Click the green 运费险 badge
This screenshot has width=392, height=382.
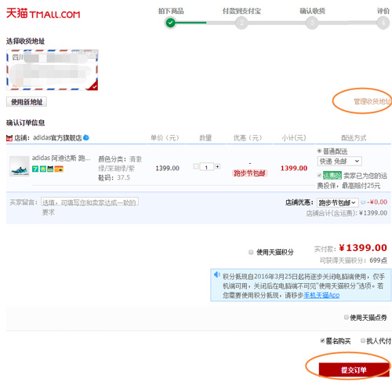click(x=332, y=176)
